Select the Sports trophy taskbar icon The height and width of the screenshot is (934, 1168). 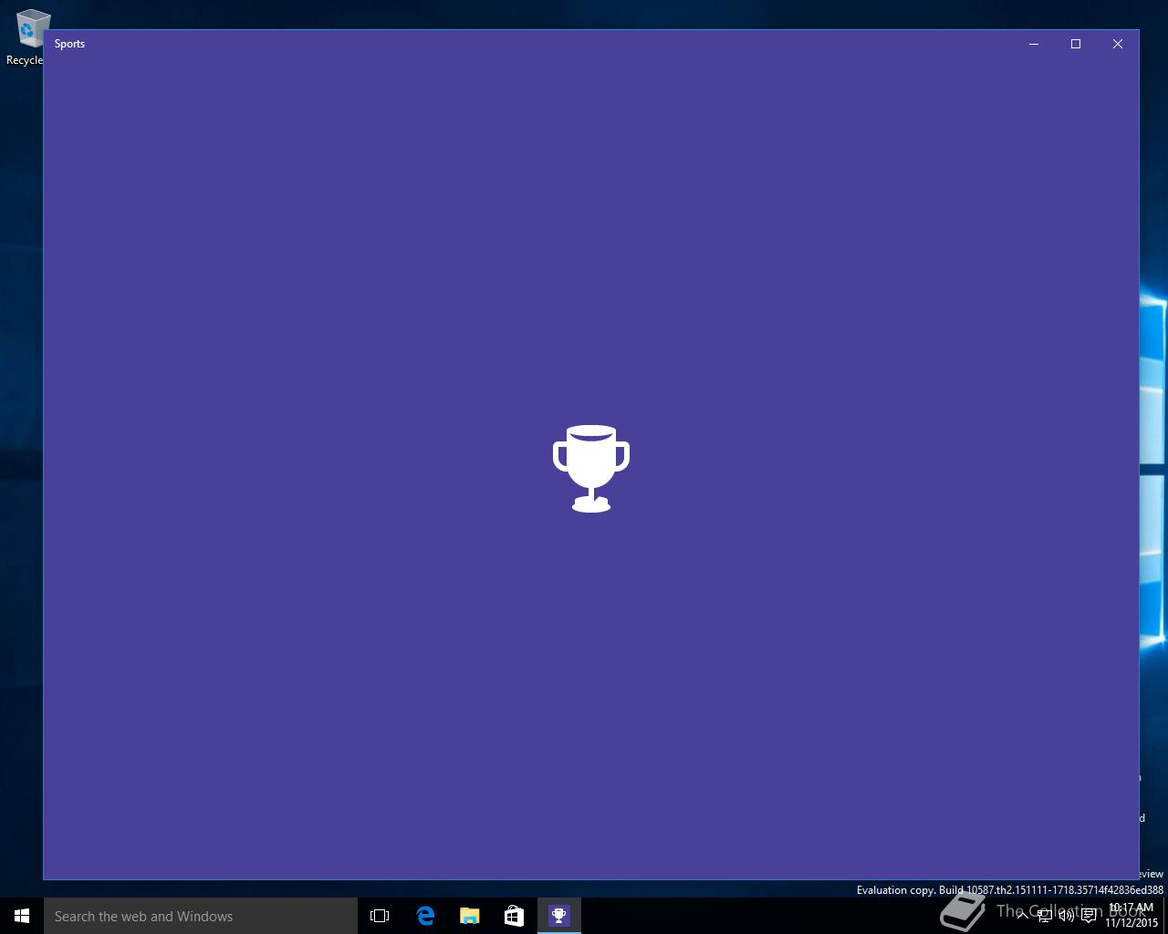point(558,916)
